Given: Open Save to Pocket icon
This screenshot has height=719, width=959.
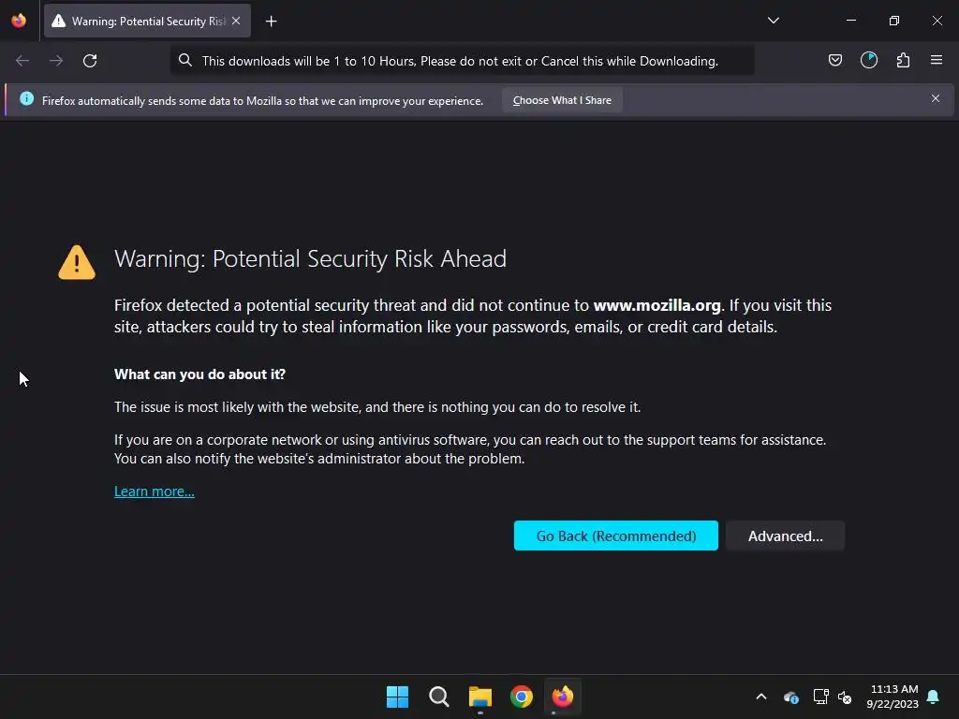Looking at the screenshot, I should [x=834, y=60].
